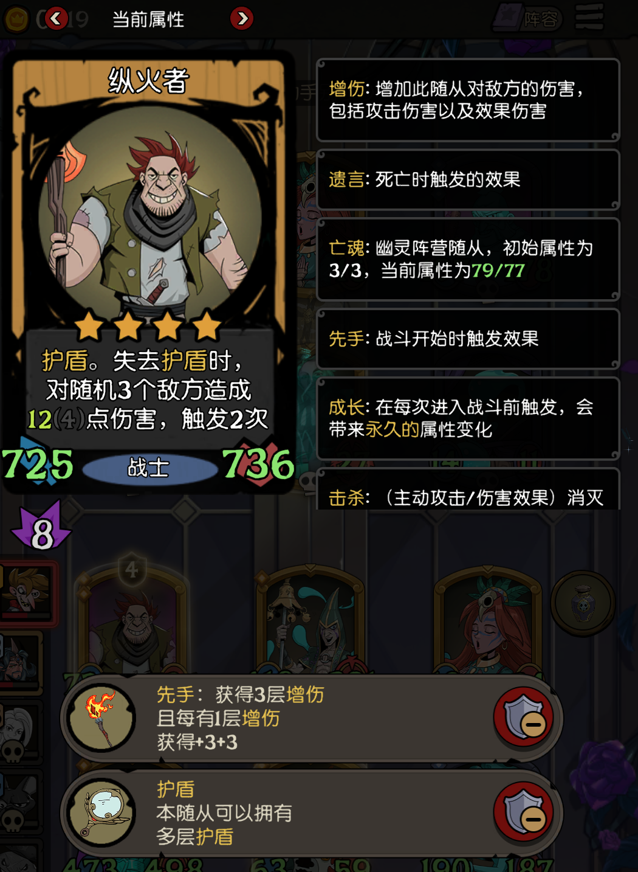Open the 阵容 lineup book button

(x=527, y=19)
